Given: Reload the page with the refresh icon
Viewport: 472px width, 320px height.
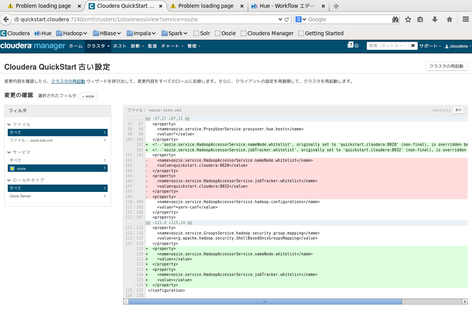Looking at the screenshot, I should tap(287, 19).
